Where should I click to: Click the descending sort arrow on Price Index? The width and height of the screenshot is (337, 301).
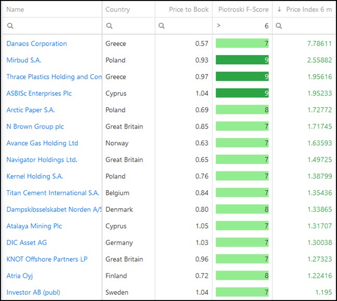pos(279,9)
